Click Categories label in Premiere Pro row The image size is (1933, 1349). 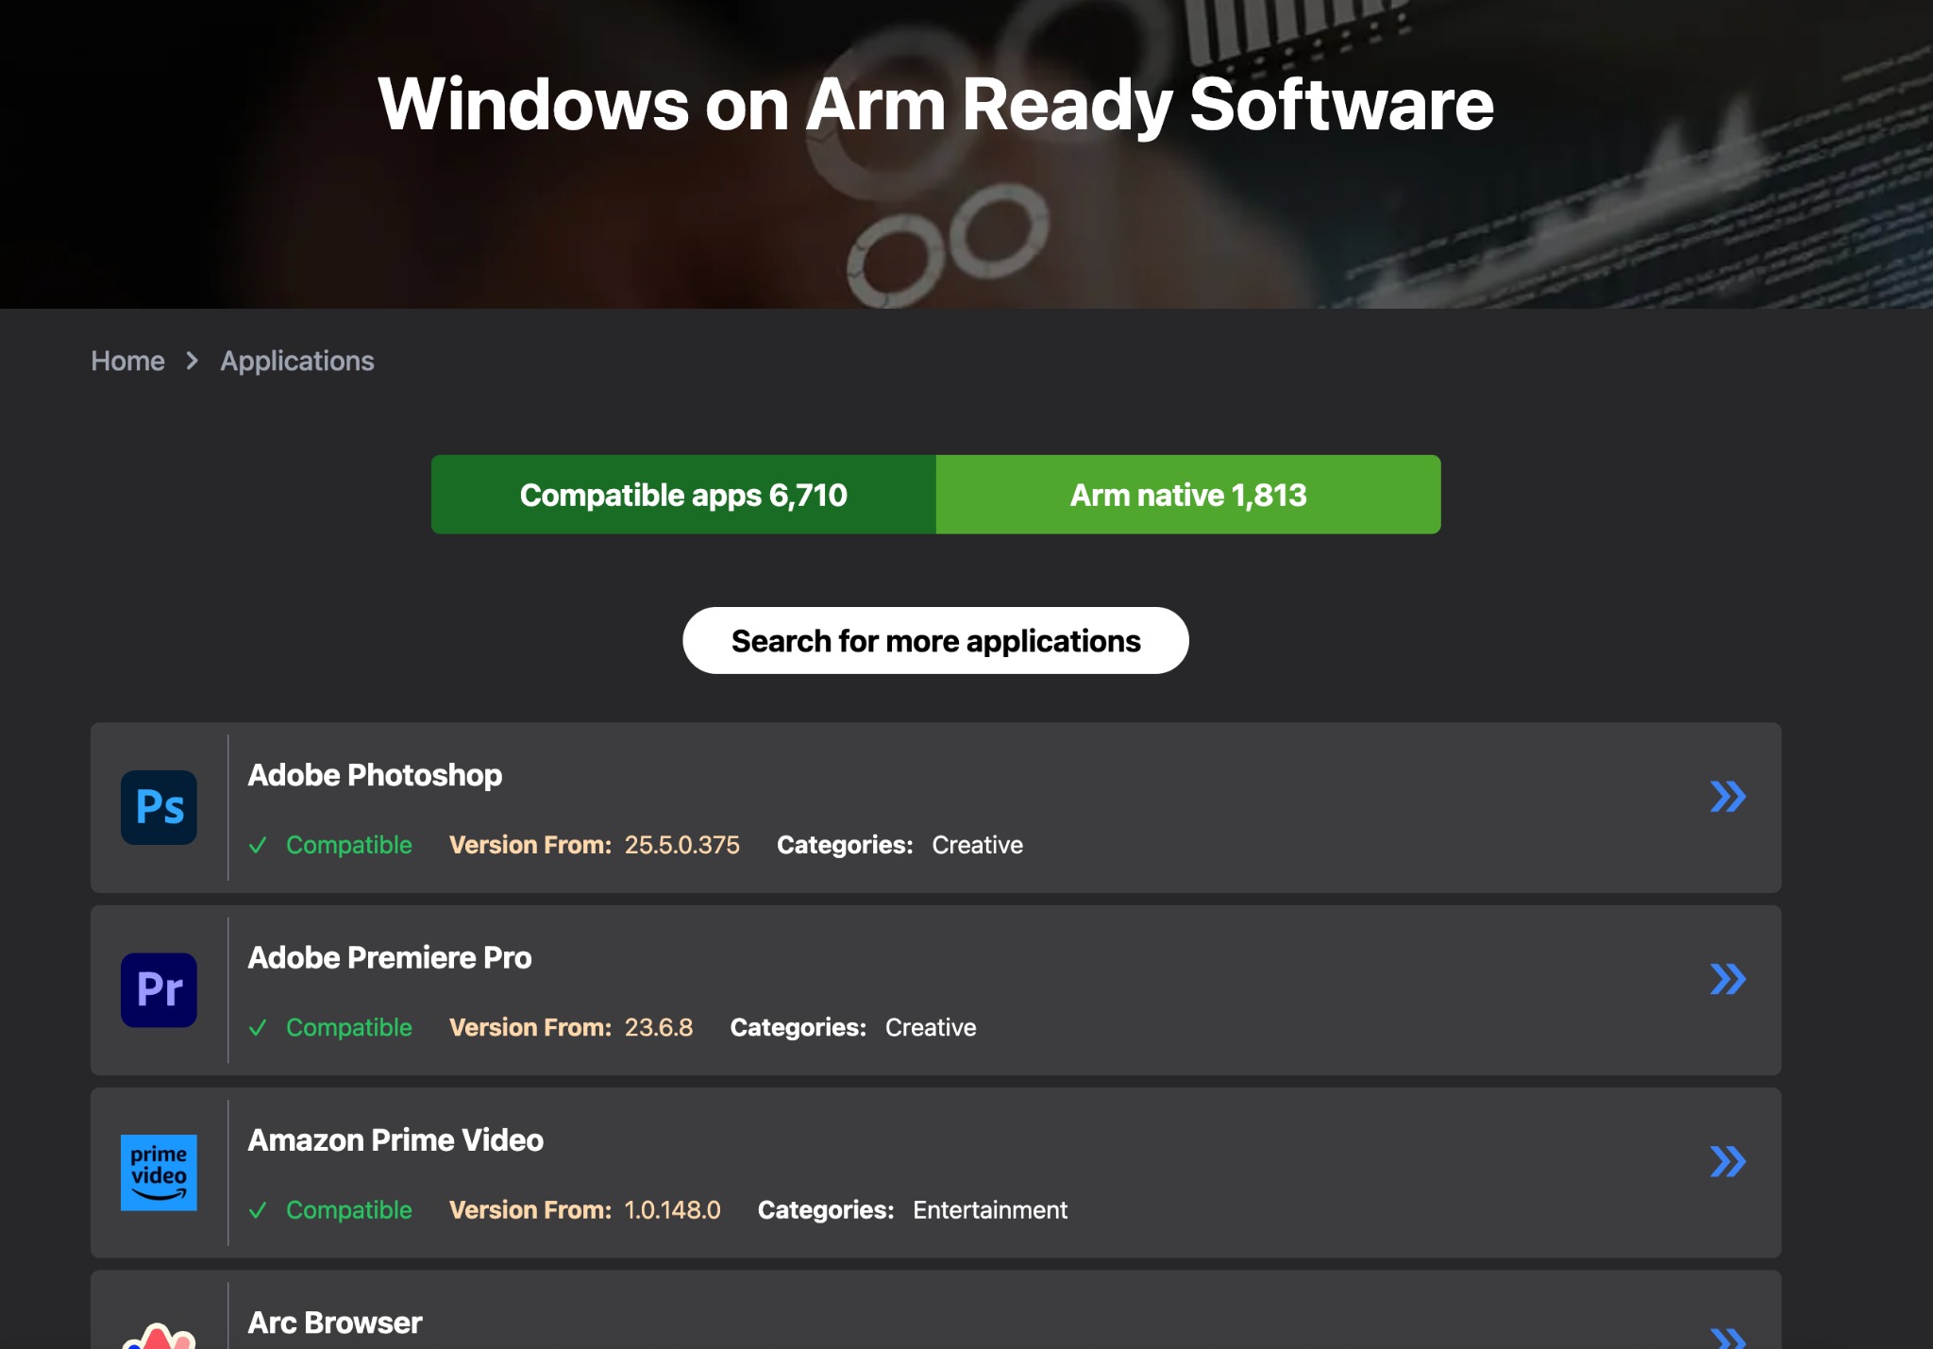(x=798, y=1027)
